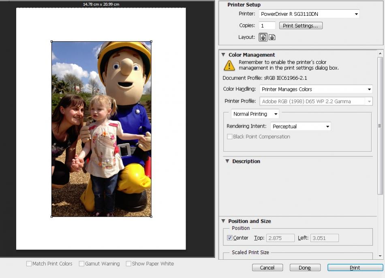The width and height of the screenshot is (385, 278).
Task: Enable Match Print Colors checkbox
Action: click(29, 263)
